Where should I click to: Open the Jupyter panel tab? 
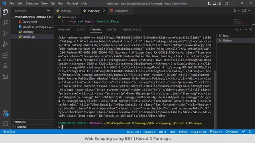click(x=112, y=29)
